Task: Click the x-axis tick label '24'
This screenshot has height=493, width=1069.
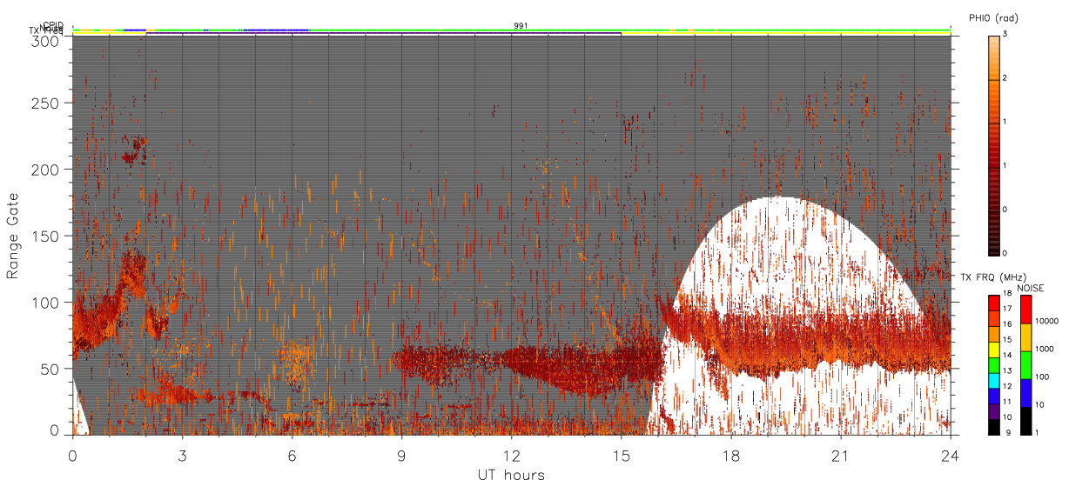Action: [950, 456]
